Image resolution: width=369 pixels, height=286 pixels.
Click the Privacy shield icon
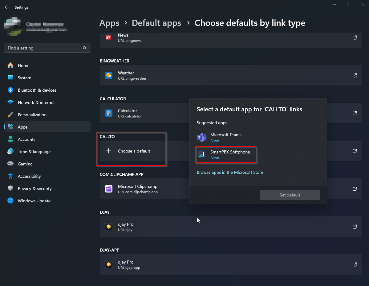click(x=10, y=188)
